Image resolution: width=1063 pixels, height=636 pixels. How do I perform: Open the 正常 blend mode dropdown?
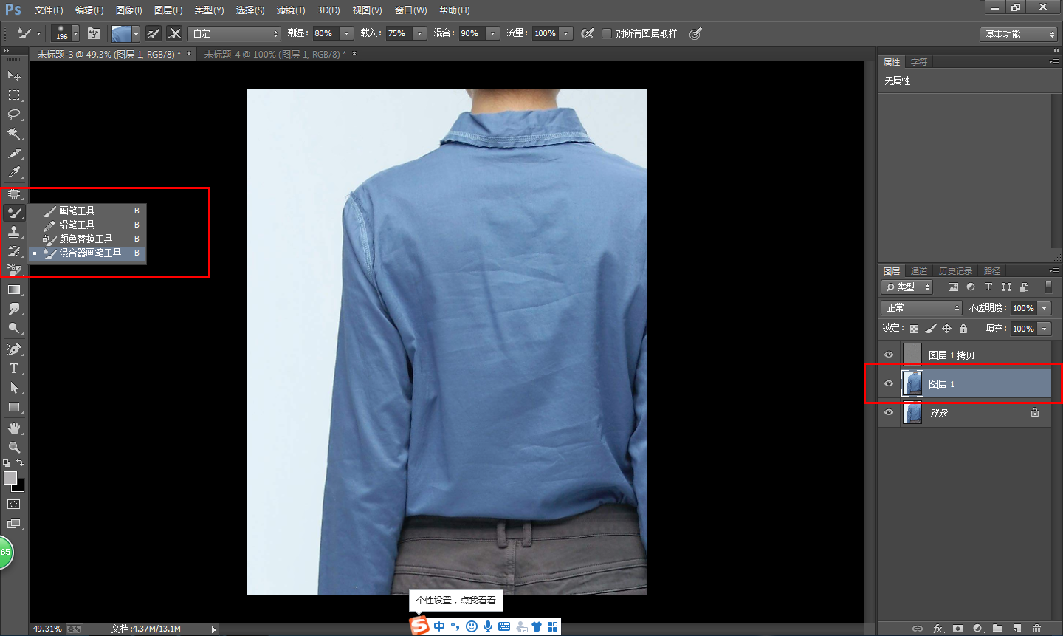(x=921, y=308)
